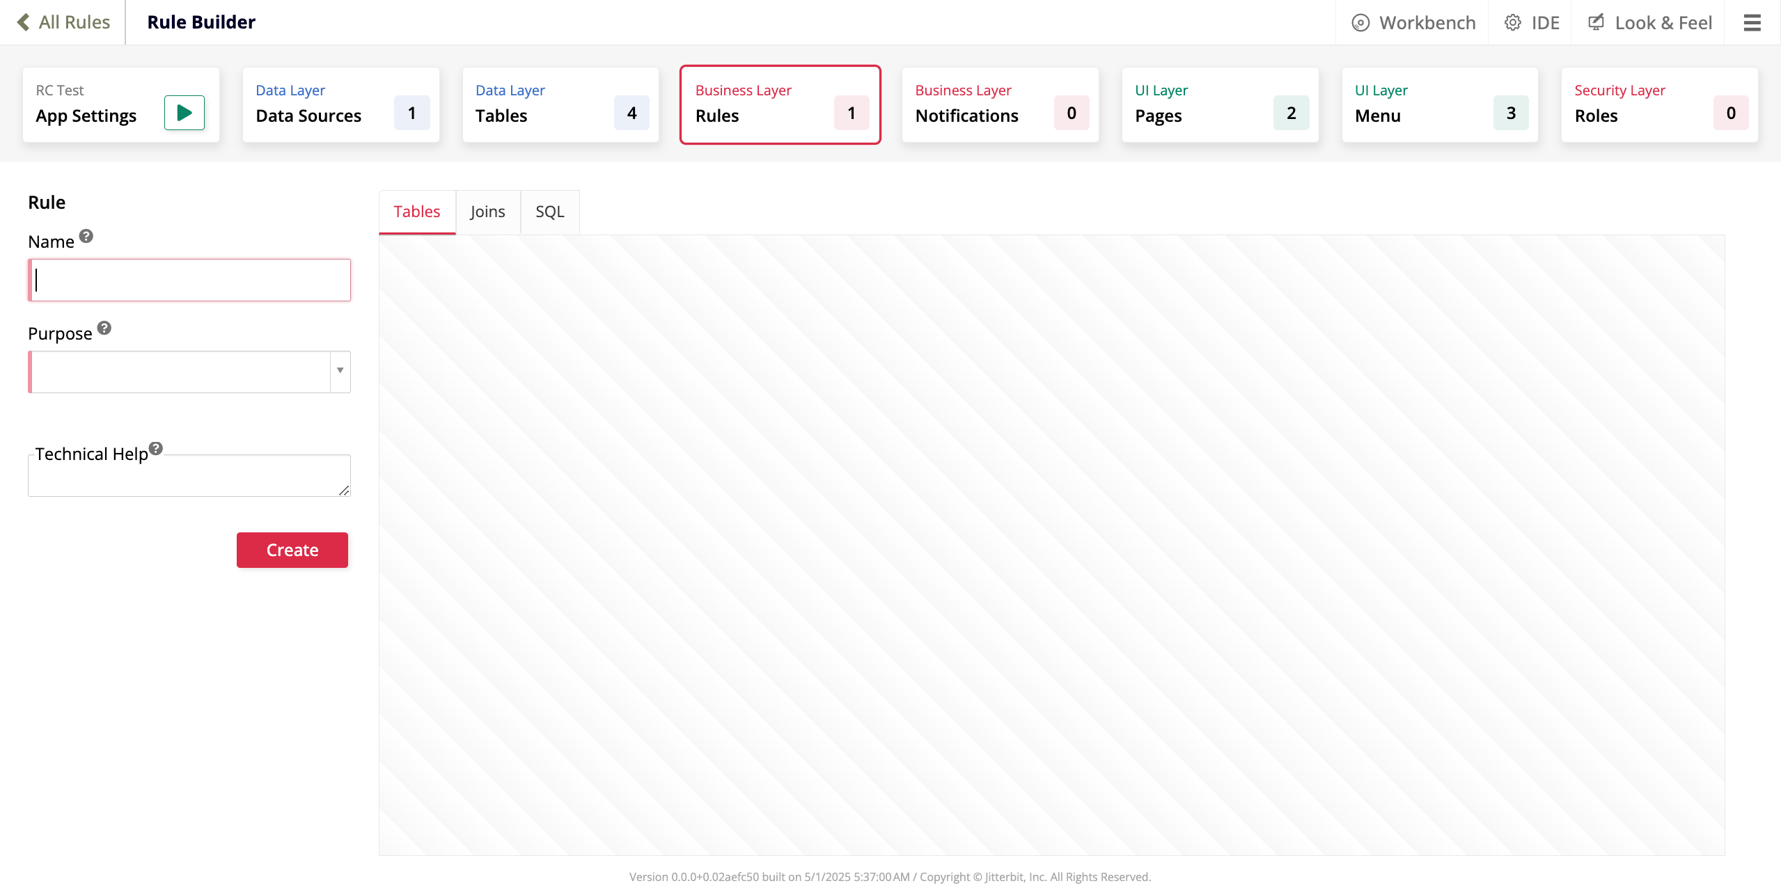The width and height of the screenshot is (1781, 888).
Task: Click the Technical Help question mark icon
Action: coord(156,448)
